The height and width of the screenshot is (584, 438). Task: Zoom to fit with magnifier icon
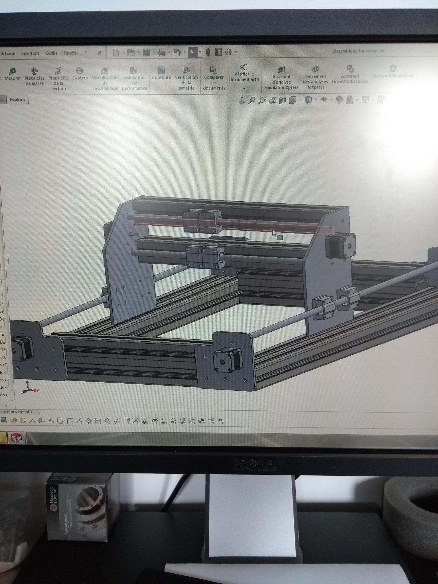pyautogui.click(x=252, y=100)
